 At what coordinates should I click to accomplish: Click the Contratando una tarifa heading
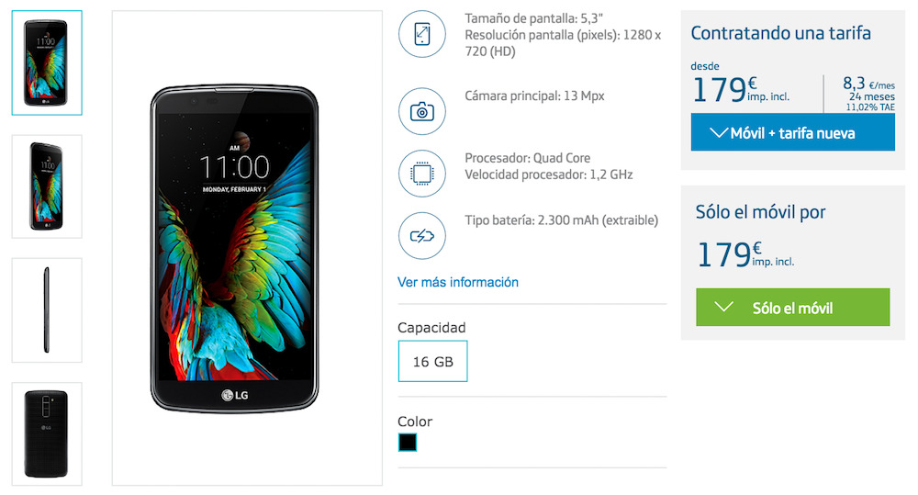(780, 33)
